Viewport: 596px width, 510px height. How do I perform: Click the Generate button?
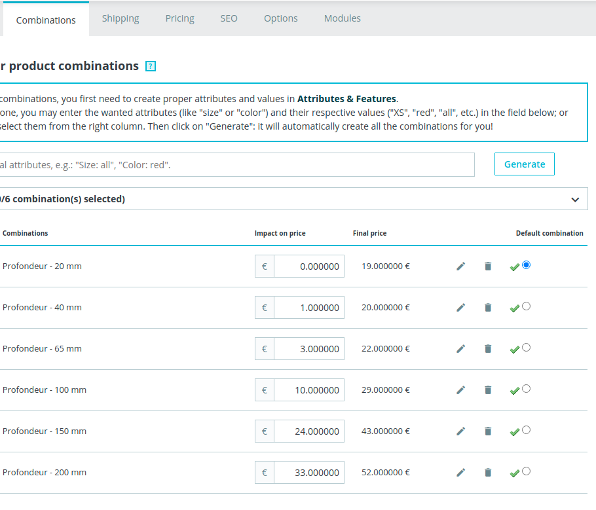pos(524,164)
